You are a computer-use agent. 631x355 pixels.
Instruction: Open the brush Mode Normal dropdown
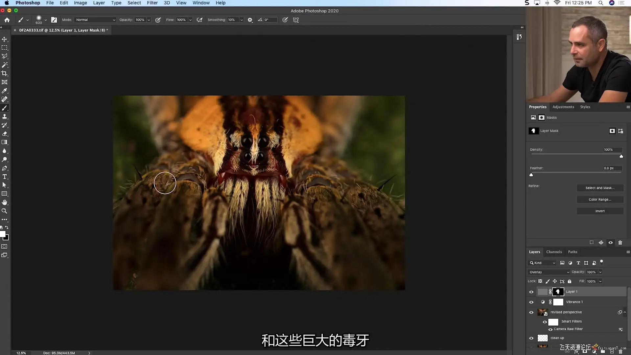click(95, 20)
